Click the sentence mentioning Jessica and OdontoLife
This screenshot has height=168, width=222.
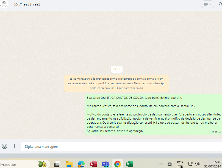coord(141,106)
